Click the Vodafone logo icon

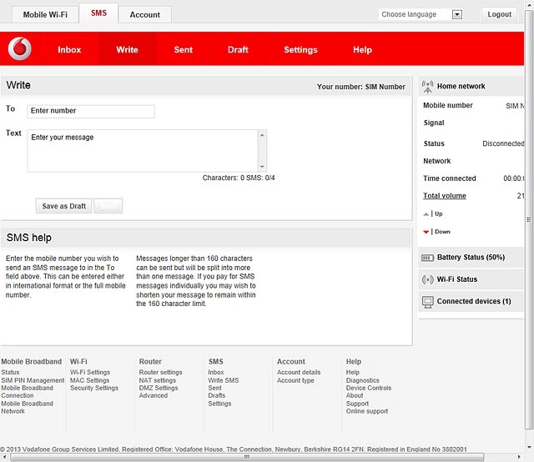20,48
